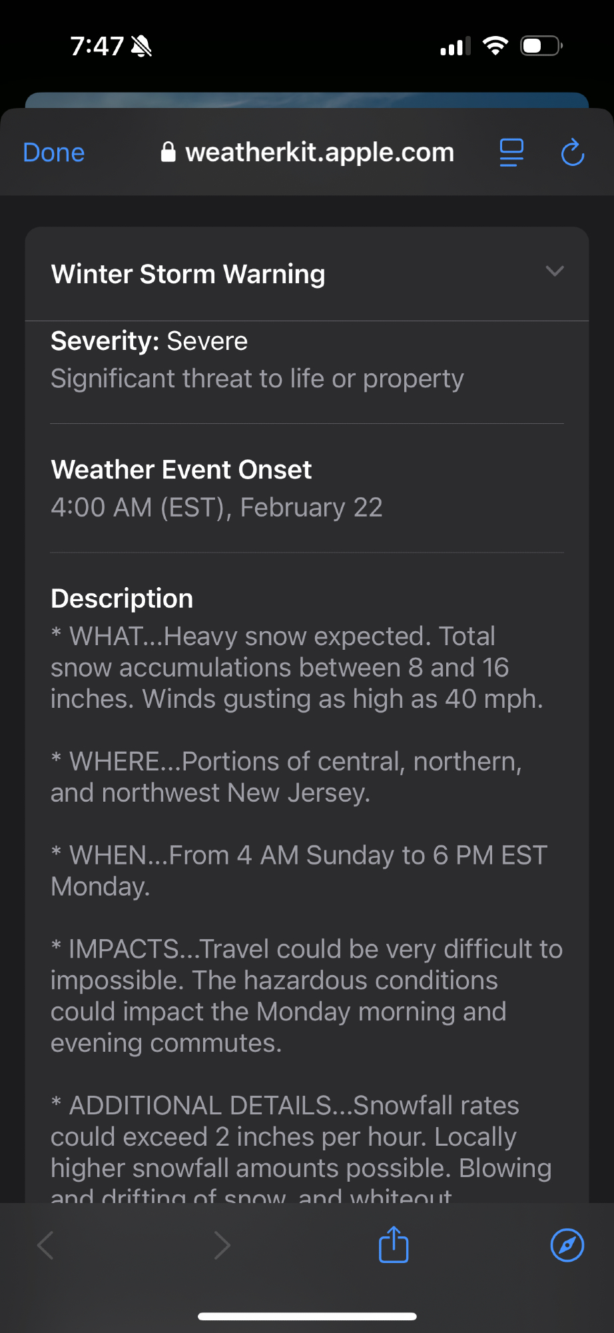
Task: Tap the battery indicator
Action: [x=541, y=46]
